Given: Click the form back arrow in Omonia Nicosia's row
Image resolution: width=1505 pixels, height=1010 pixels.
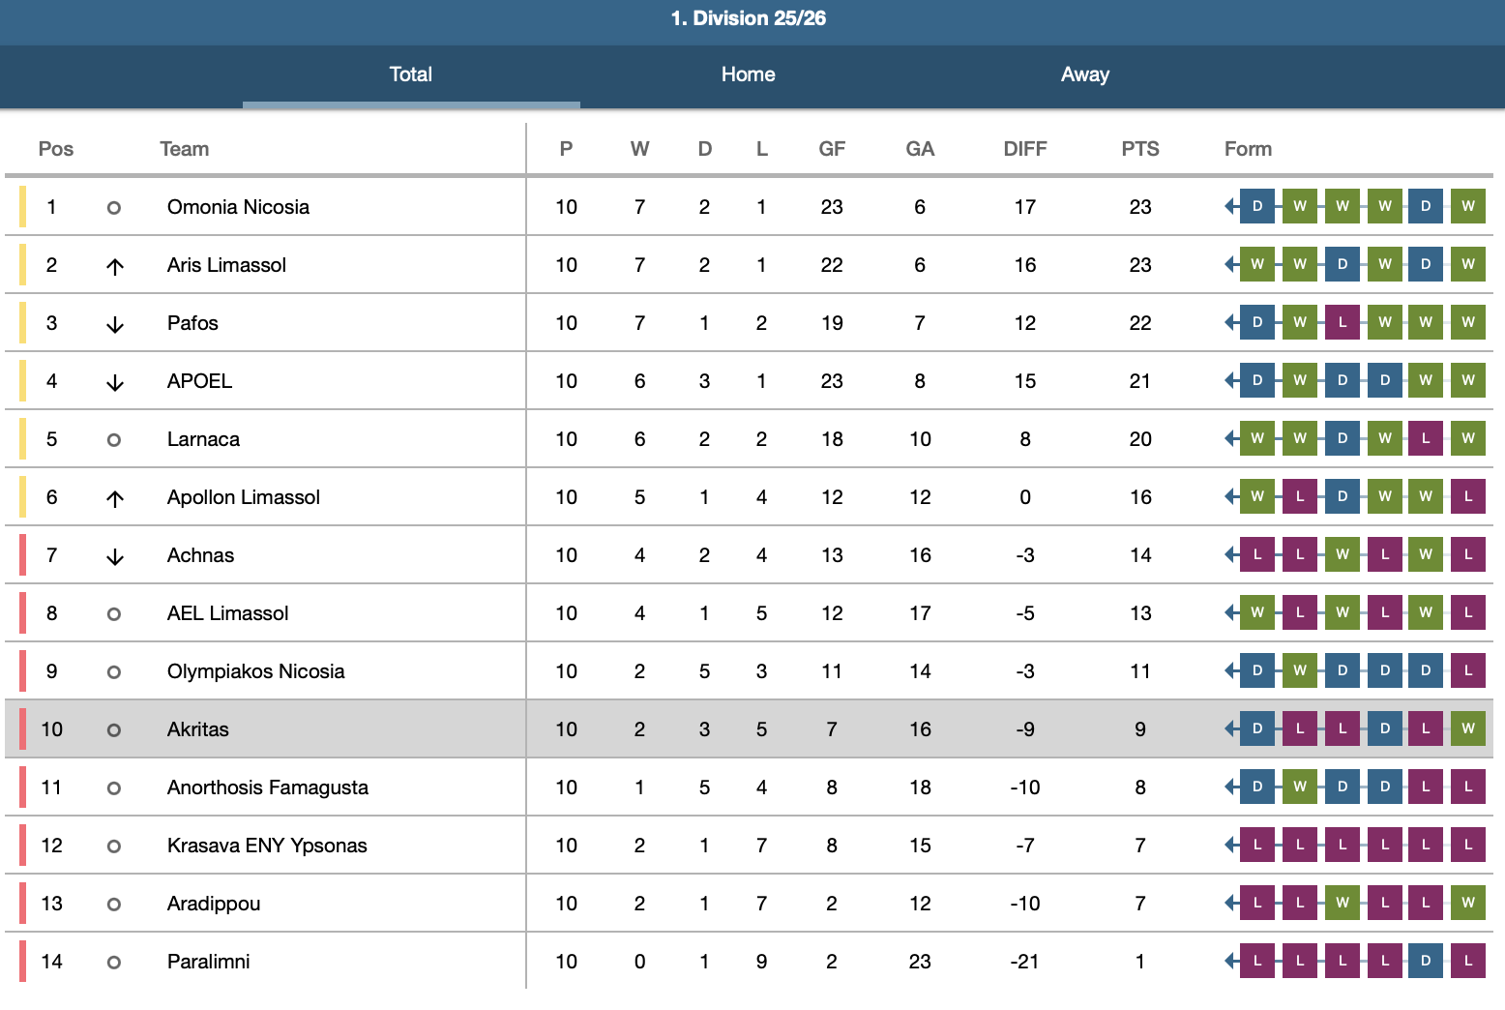Looking at the screenshot, I should [x=1230, y=206].
